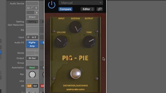Click the Audio Device slot
Image resolution: width=166 pixels, height=93 pixels.
pos(32,3)
